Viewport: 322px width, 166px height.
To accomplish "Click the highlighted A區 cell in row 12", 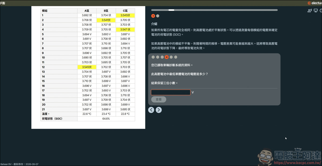I will click(87, 67).
